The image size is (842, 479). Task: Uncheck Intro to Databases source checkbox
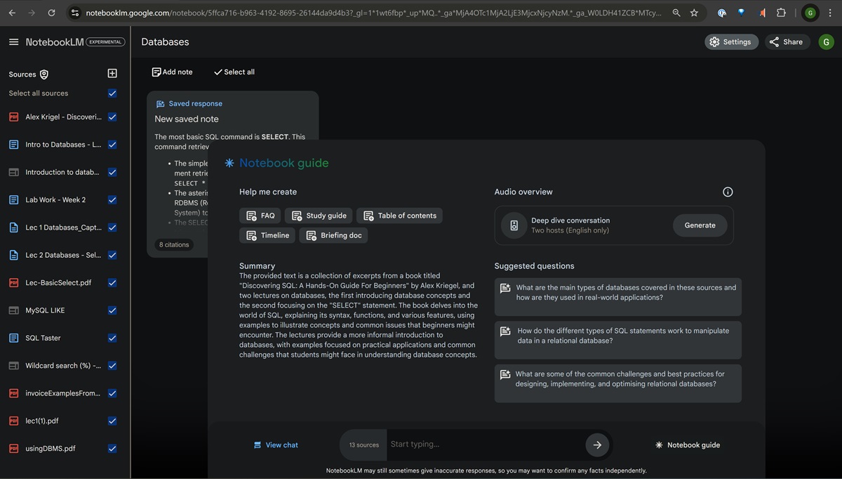click(112, 145)
